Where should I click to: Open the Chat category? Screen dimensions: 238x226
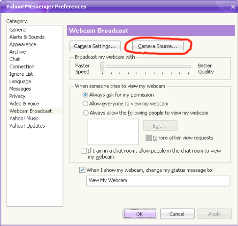pyautogui.click(x=15, y=59)
